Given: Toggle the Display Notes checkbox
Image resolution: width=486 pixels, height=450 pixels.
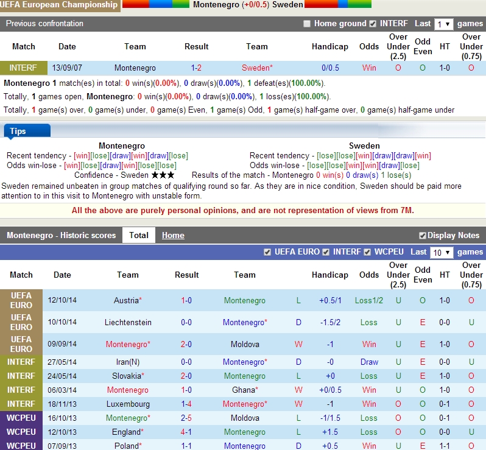Looking at the screenshot, I should point(423,236).
